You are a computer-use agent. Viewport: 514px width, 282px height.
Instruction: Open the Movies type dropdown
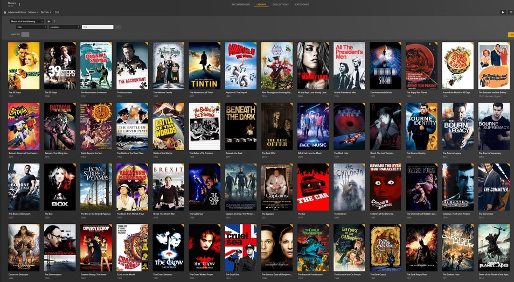click(x=33, y=12)
